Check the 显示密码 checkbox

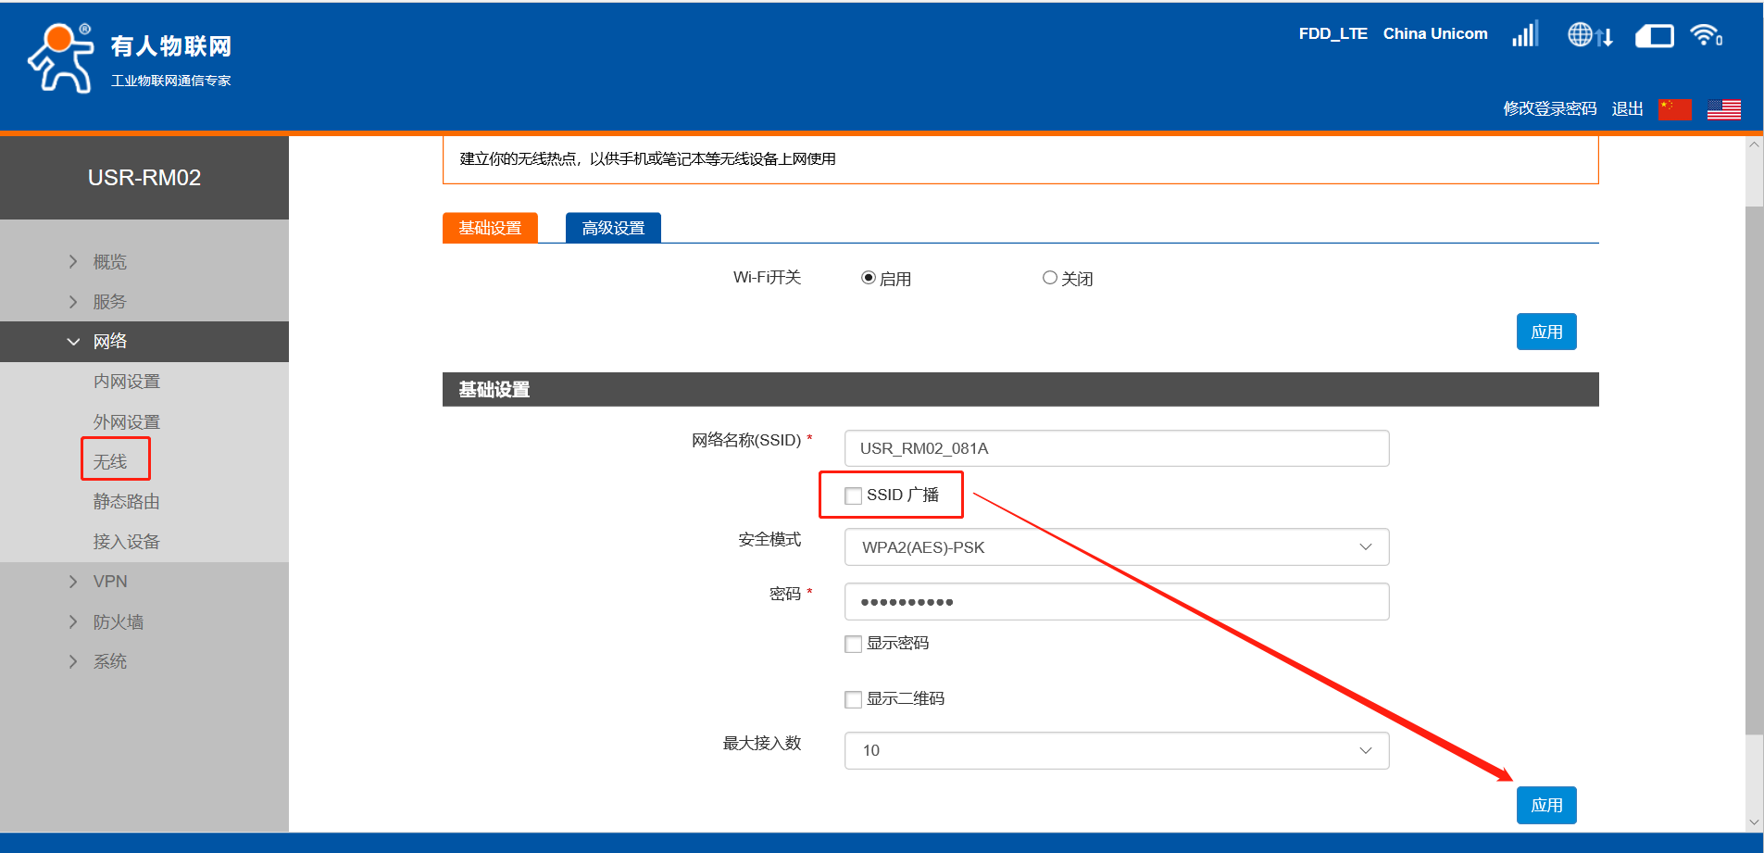point(854,644)
